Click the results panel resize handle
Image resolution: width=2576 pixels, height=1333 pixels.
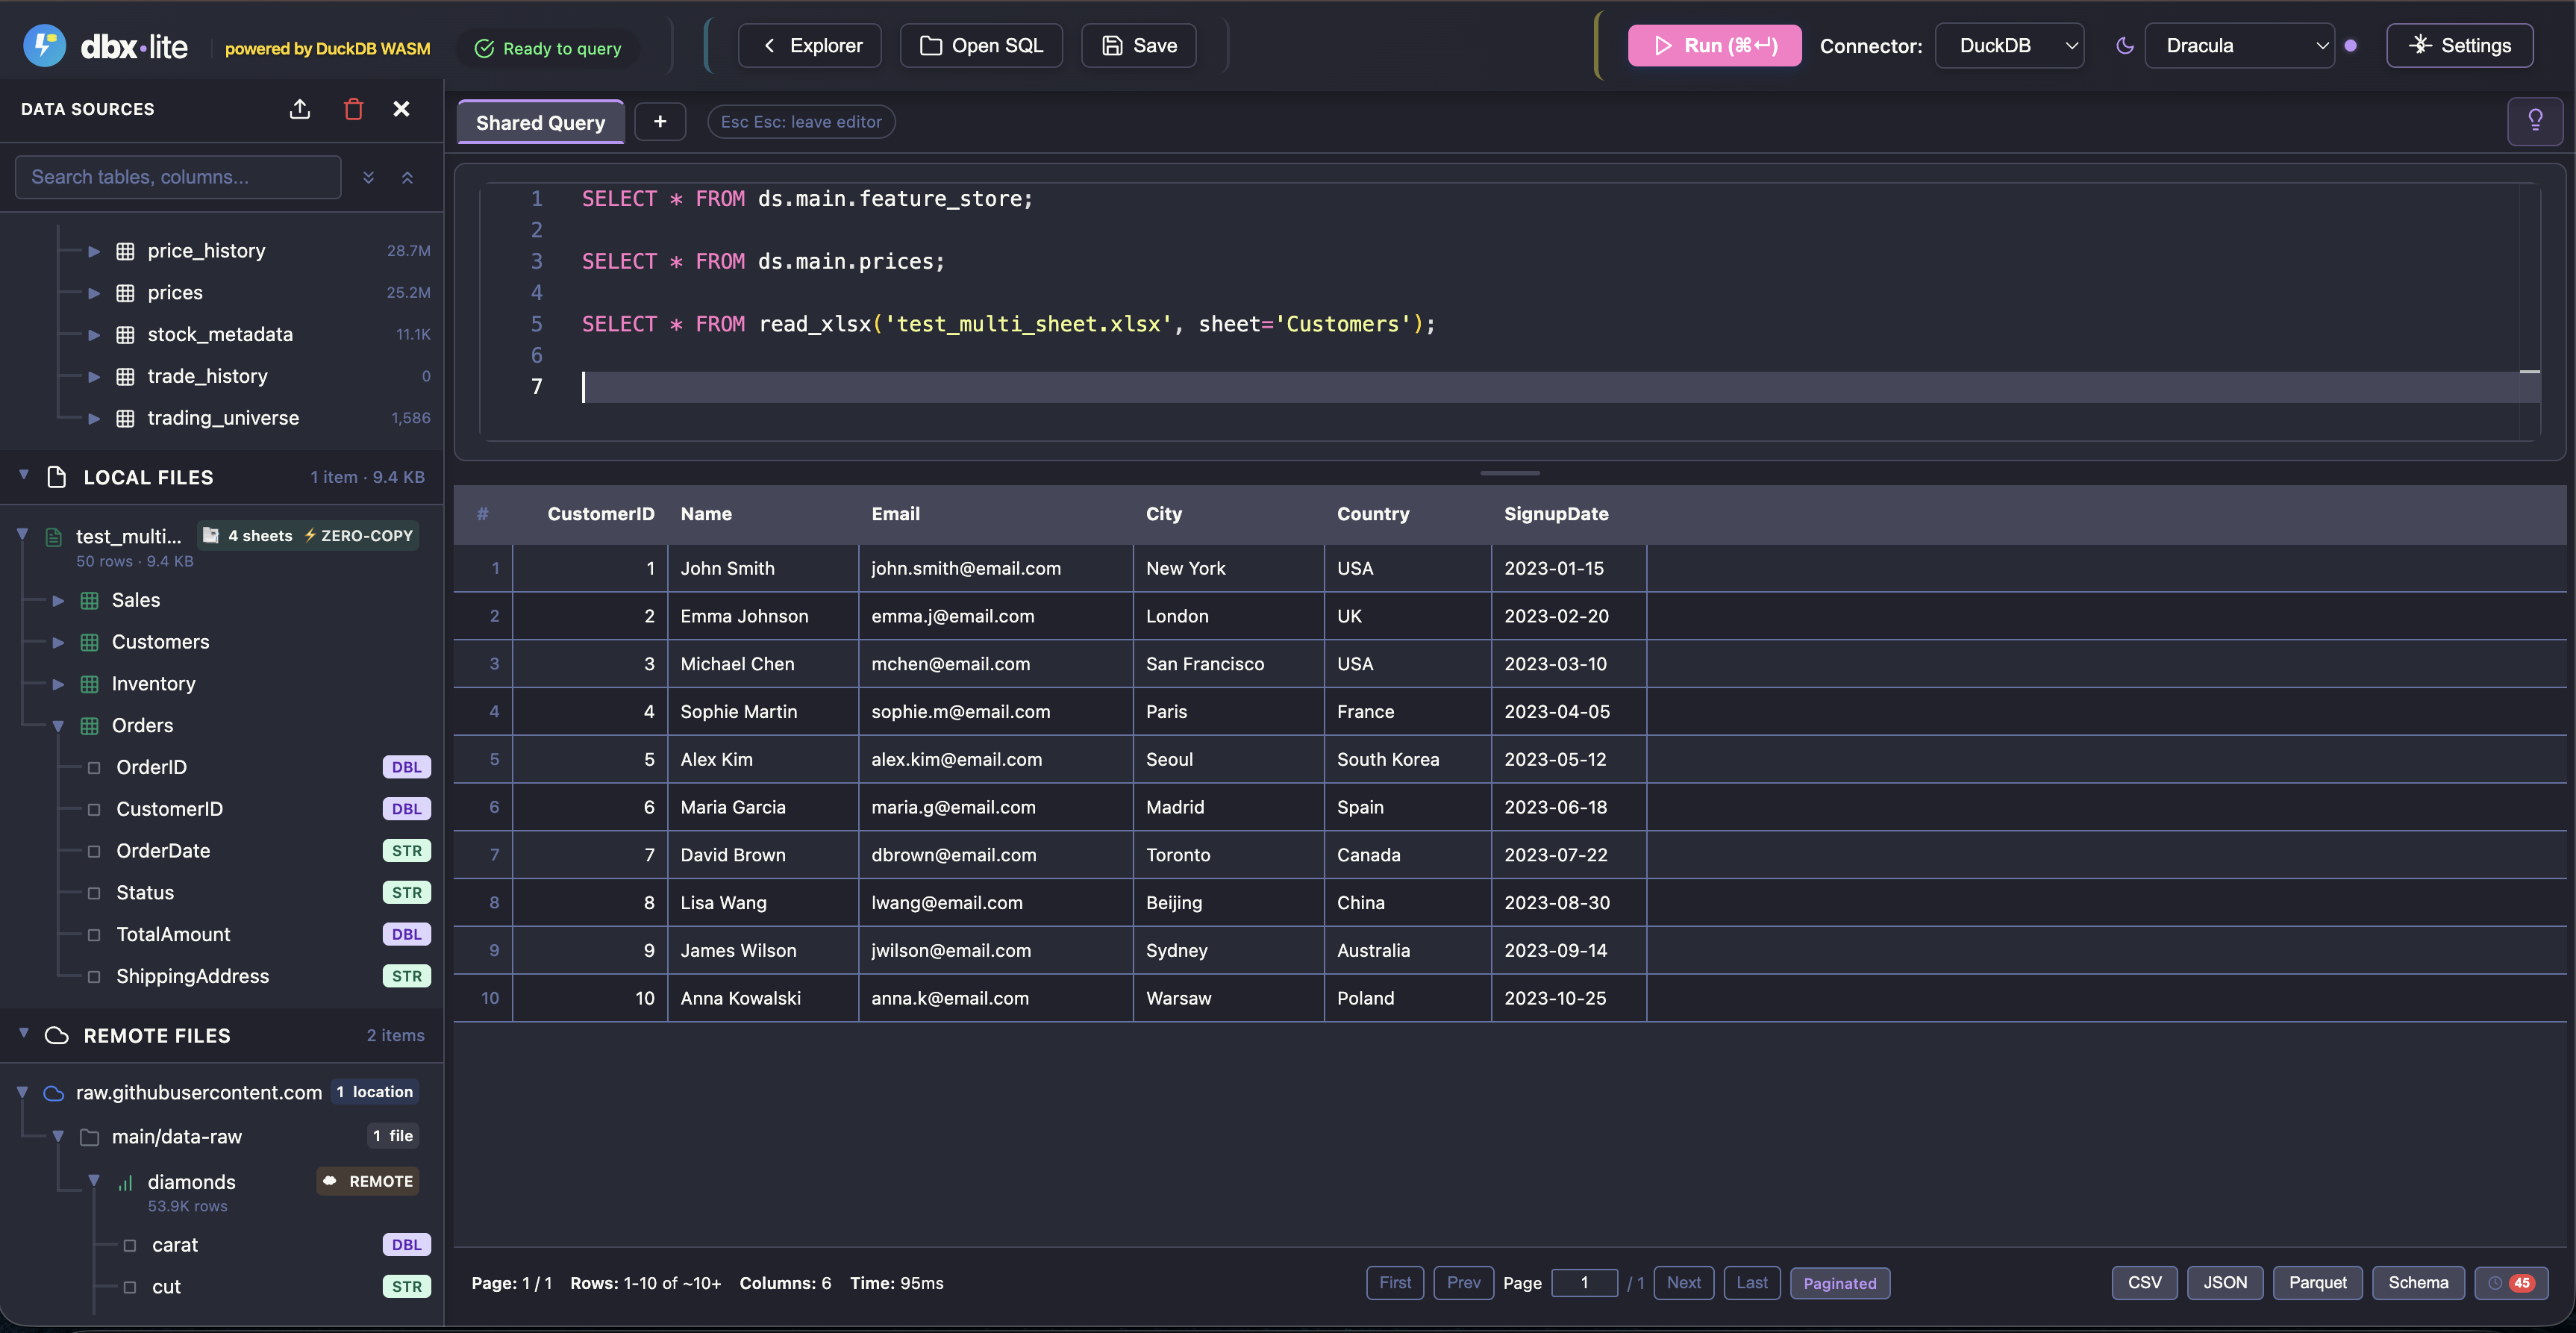pos(1510,473)
